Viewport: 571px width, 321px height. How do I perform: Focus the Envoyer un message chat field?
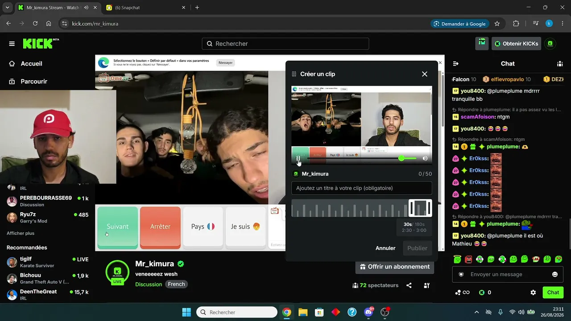(x=508, y=274)
